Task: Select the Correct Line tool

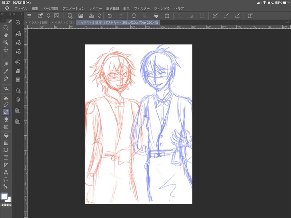Action: (x=6, y=187)
